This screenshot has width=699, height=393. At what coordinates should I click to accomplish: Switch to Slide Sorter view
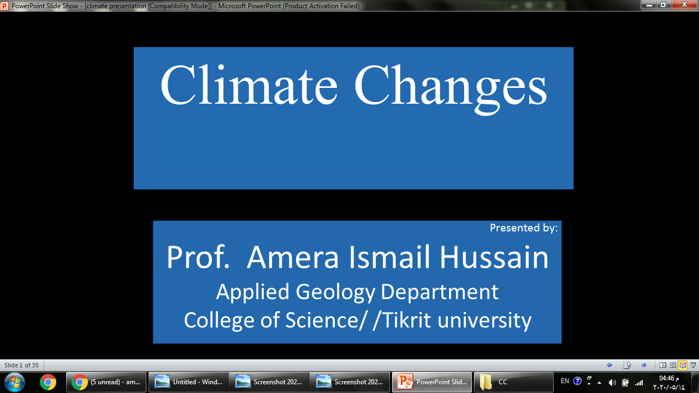pyautogui.click(x=673, y=365)
